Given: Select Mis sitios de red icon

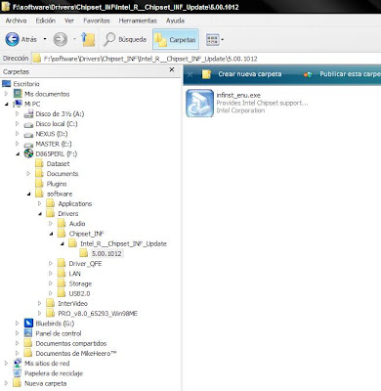Looking at the screenshot, I should coord(18,364).
